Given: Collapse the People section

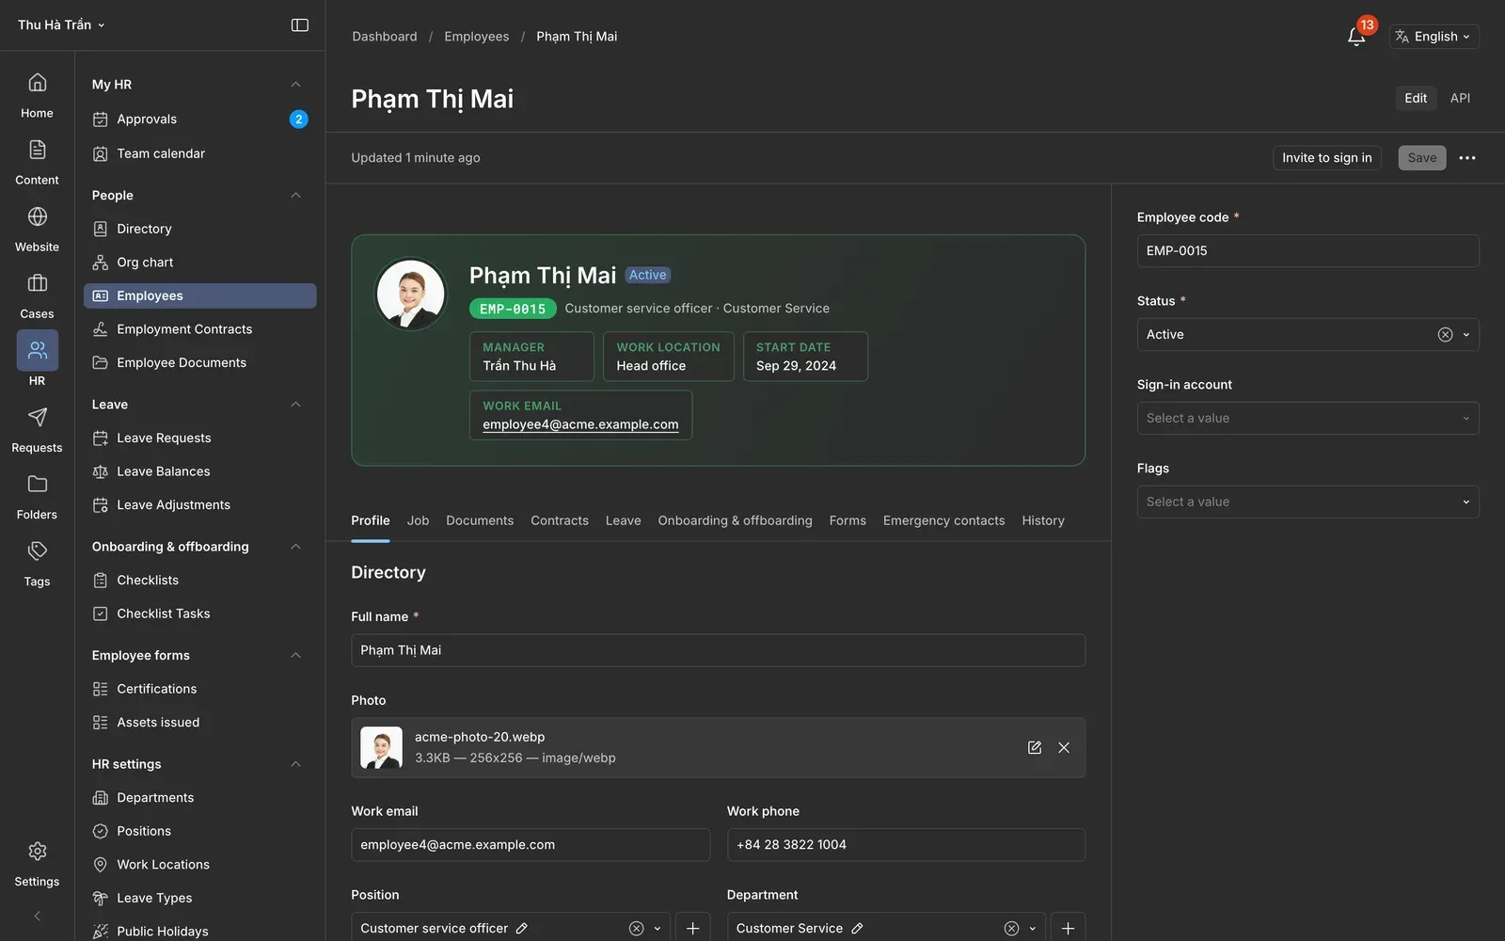Looking at the screenshot, I should point(295,196).
